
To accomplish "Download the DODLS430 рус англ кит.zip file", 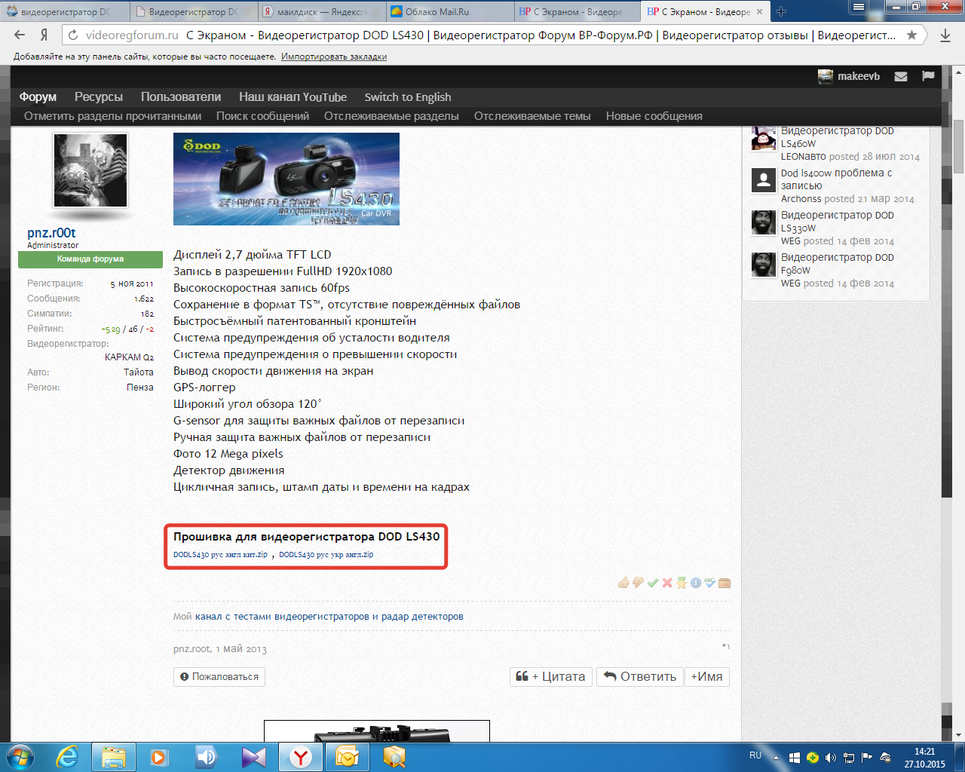I will pyautogui.click(x=220, y=555).
